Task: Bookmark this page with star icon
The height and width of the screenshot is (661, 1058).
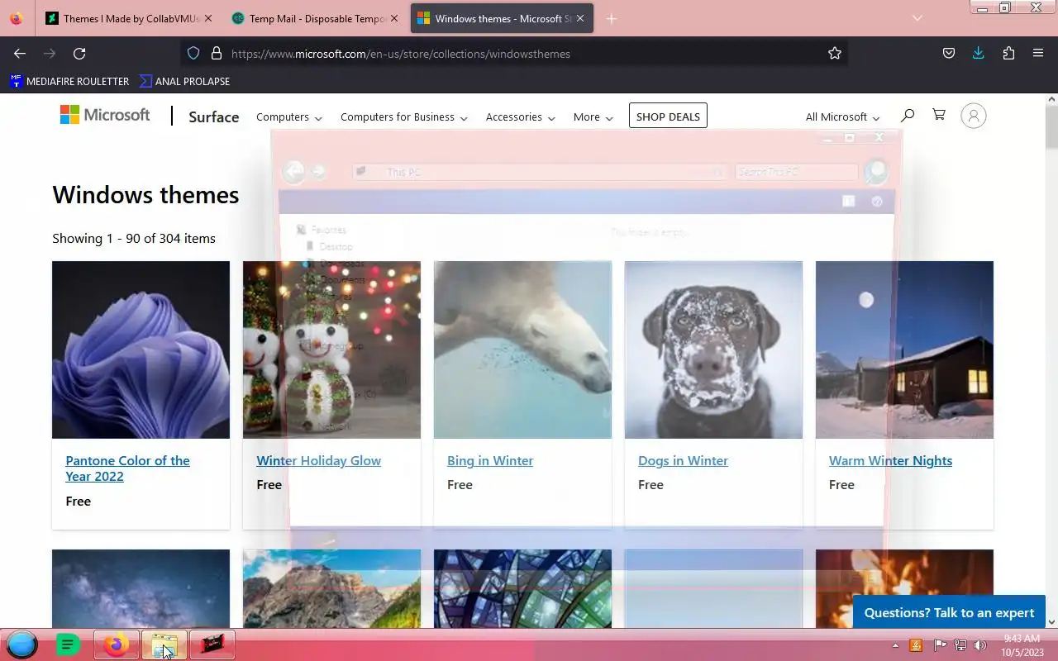Action: click(835, 54)
